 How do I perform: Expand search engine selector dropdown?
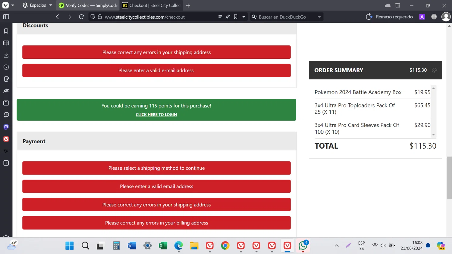319,17
